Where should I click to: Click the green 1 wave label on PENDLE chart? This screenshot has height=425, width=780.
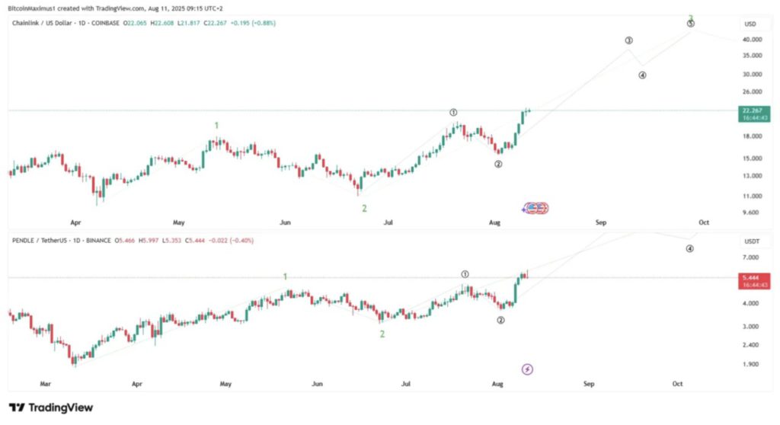pyautogui.click(x=286, y=276)
